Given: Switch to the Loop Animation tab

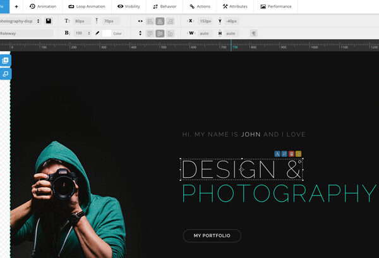Looking at the screenshot, I should coord(86,6).
